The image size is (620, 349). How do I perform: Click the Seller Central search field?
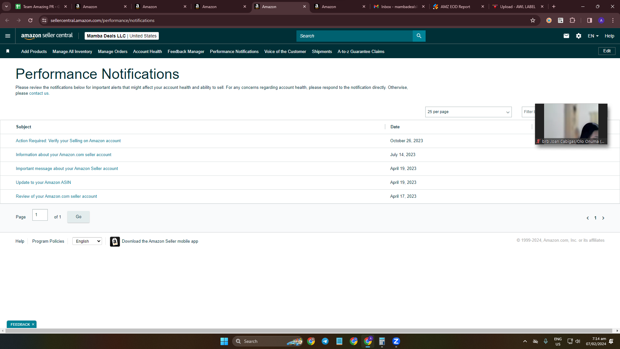tap(354, 36)
